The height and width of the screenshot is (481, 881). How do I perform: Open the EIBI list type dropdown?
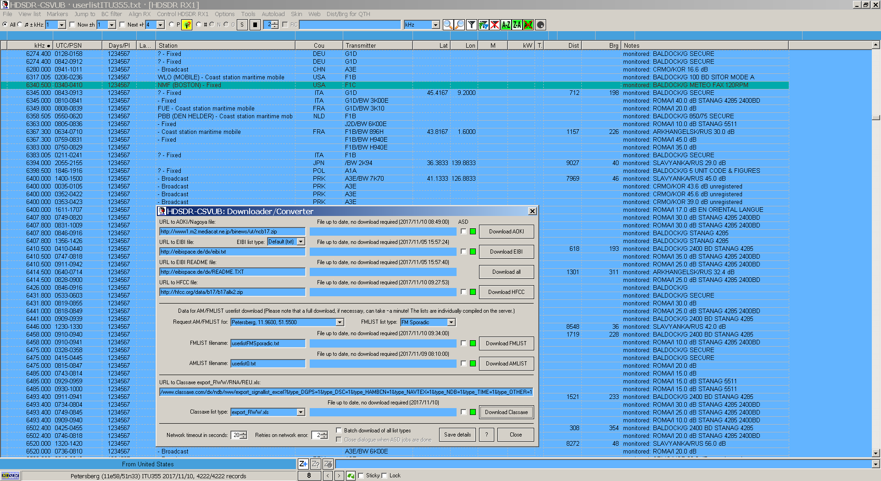coord(301,242)
